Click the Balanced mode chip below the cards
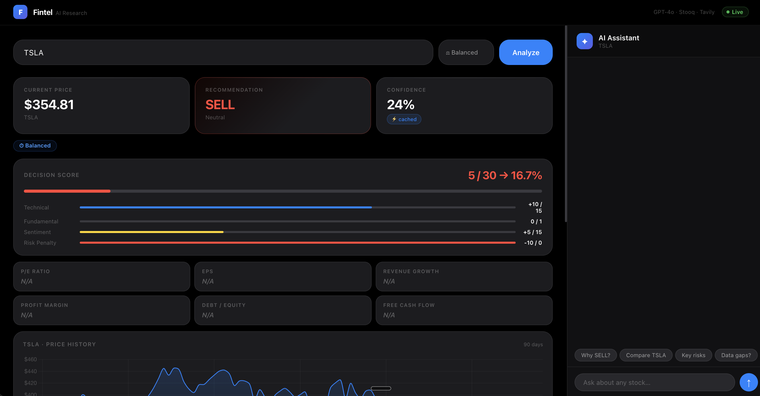Viewport: 760px width, 396px height. (x=35, y=146)
